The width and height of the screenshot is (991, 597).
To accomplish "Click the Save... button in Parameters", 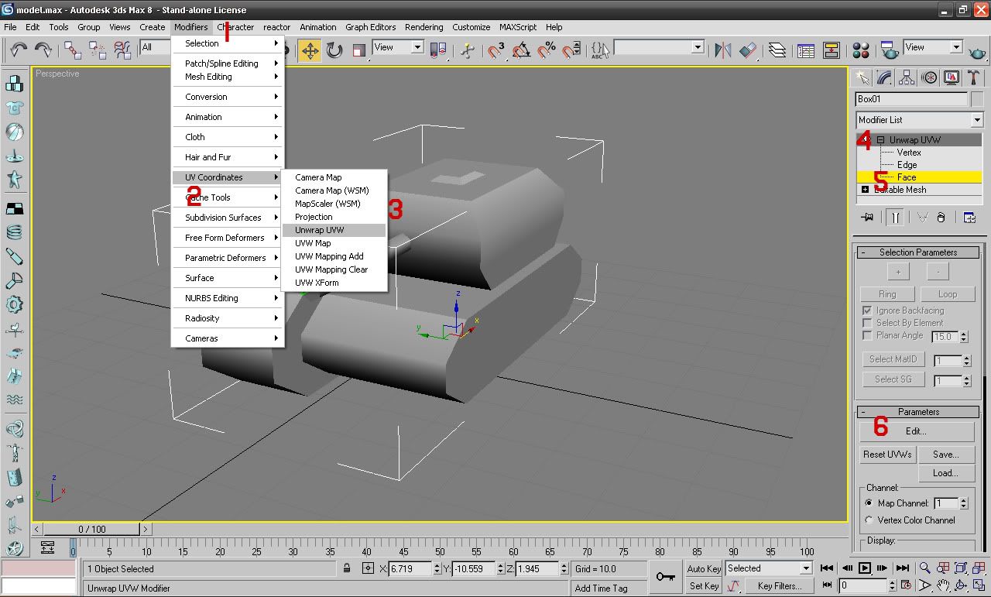I will point(946,455).
